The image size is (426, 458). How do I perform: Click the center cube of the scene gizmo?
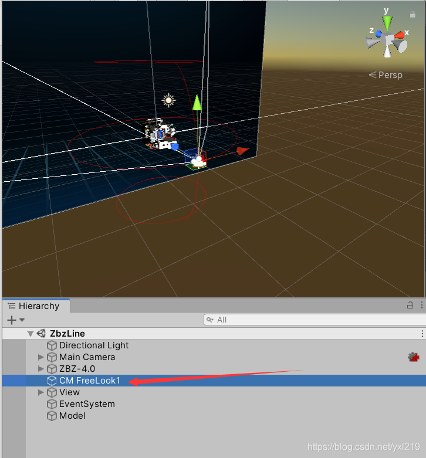[388, 39]
